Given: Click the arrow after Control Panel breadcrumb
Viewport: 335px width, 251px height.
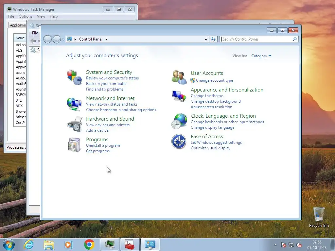Looking at the screenshot, I should point(106,39).
